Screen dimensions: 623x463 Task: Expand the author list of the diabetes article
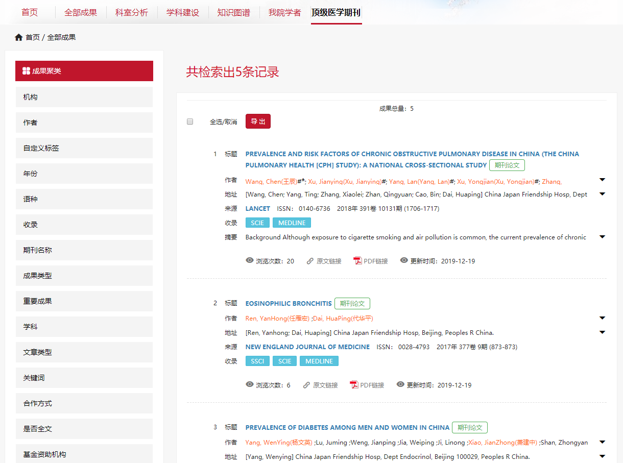tap(602, 442)
